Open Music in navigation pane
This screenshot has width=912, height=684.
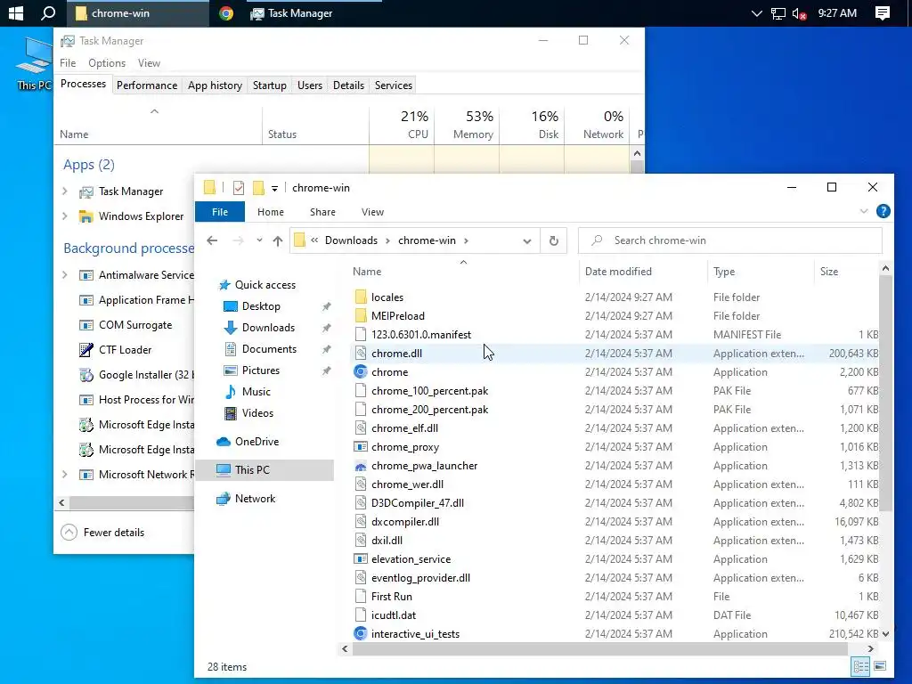256,392
